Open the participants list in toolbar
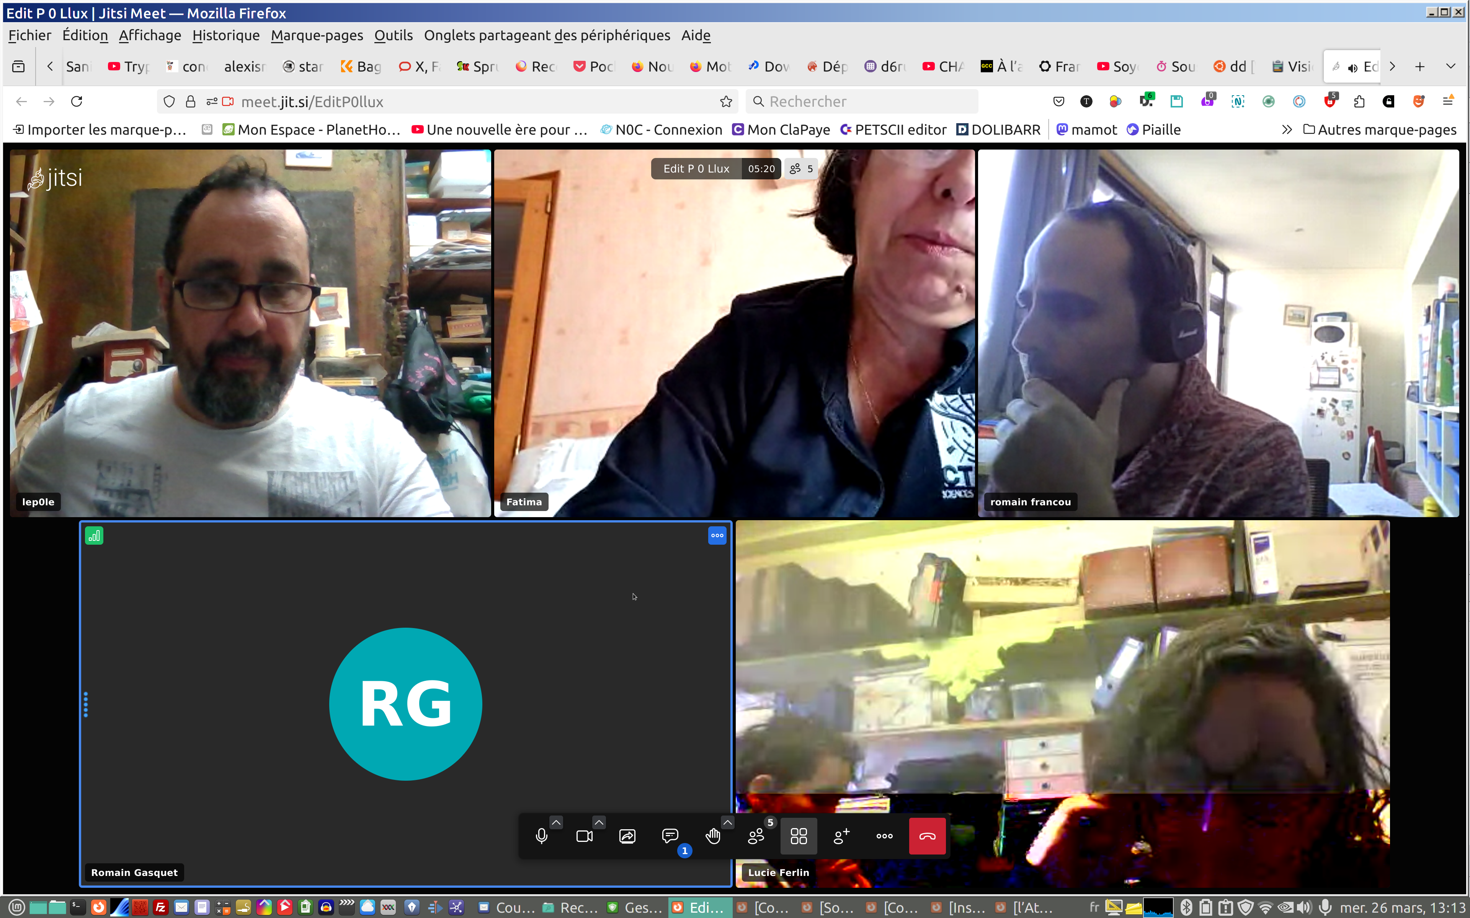1470x918 pixels. point(756,836)
